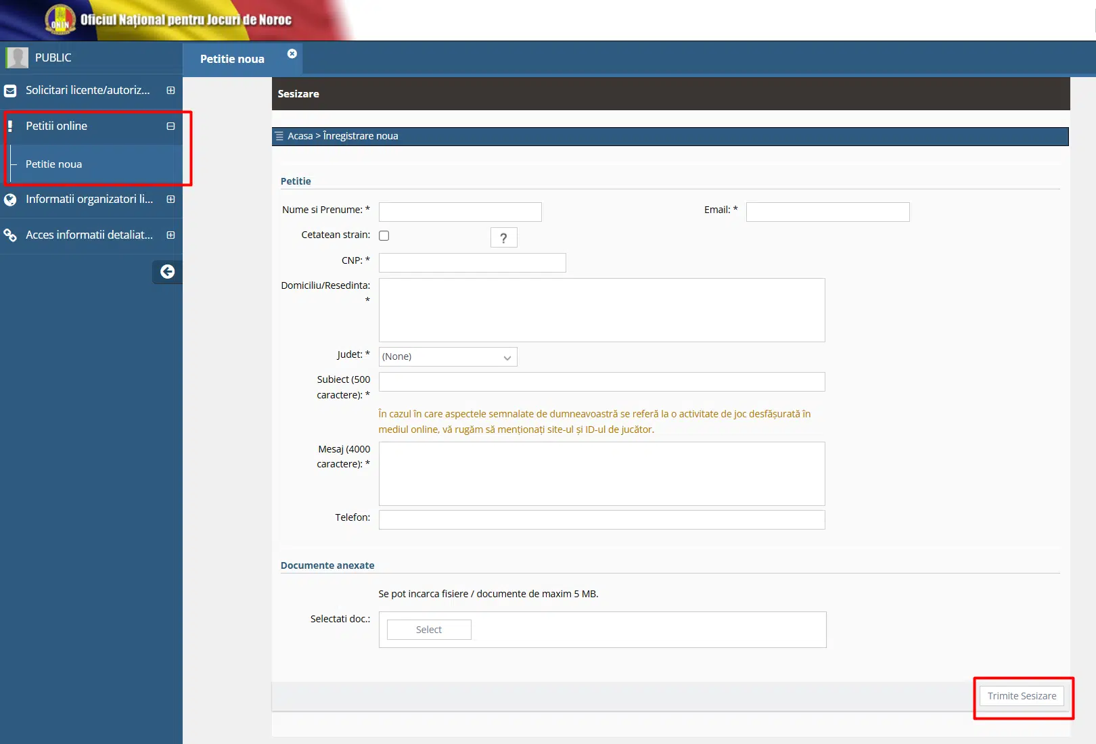Click the hamburger icon in the breadcrumb bar
This screenshot has height=744, width=1096.
click(280, 136)
